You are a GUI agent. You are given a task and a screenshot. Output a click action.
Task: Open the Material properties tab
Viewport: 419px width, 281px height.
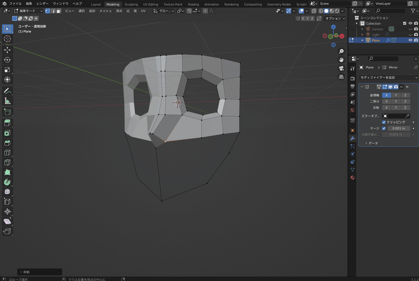[x=352, y=177]
